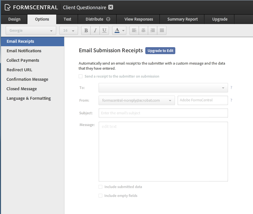The image size is (253, 214).
Task: Enable send receipt to submitter checkbox
Action: click(x=81, y=76)
